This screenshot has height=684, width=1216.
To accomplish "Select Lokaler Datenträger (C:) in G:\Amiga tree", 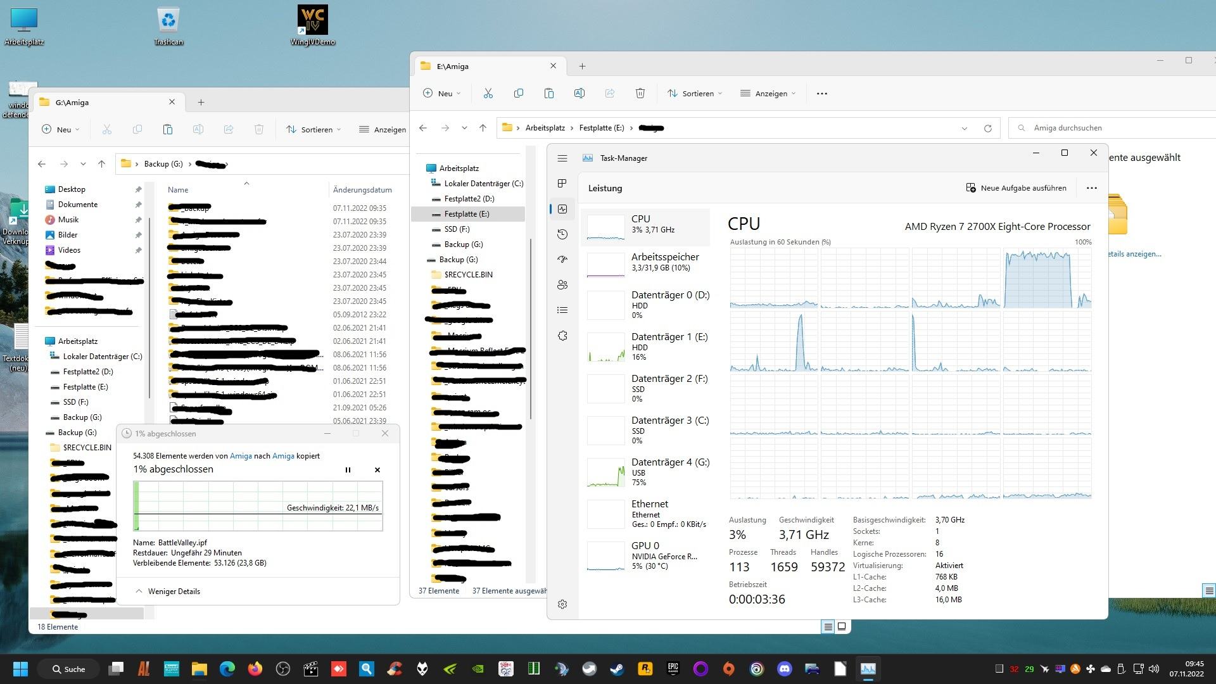I will pyautogui.click(x=102, y=357).
